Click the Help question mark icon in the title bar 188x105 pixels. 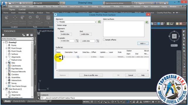point(165,3)
